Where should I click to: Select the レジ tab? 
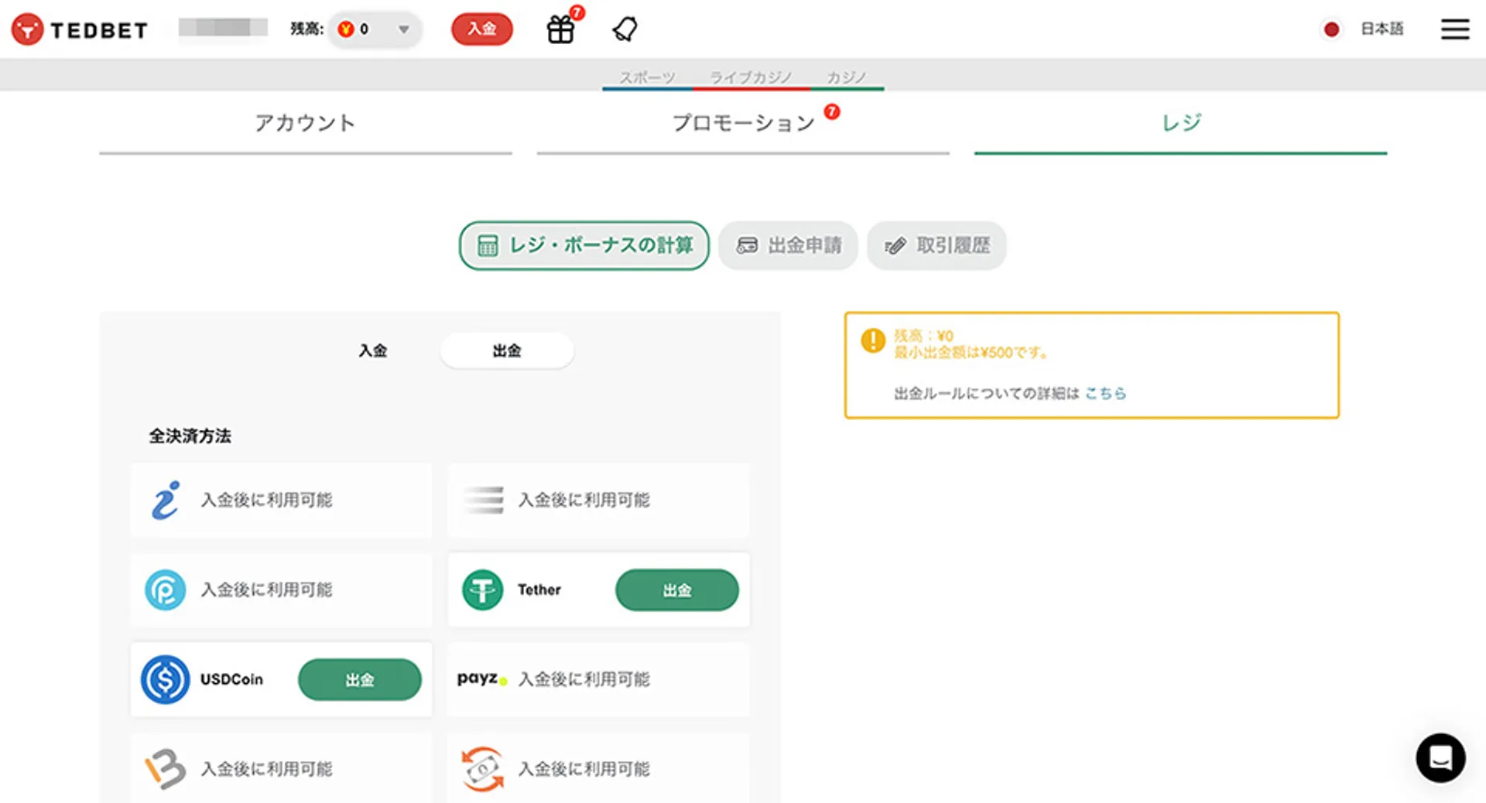(1180, 124)
